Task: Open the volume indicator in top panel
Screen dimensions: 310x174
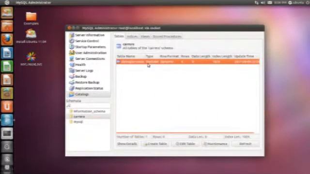Action: (263, 2)
